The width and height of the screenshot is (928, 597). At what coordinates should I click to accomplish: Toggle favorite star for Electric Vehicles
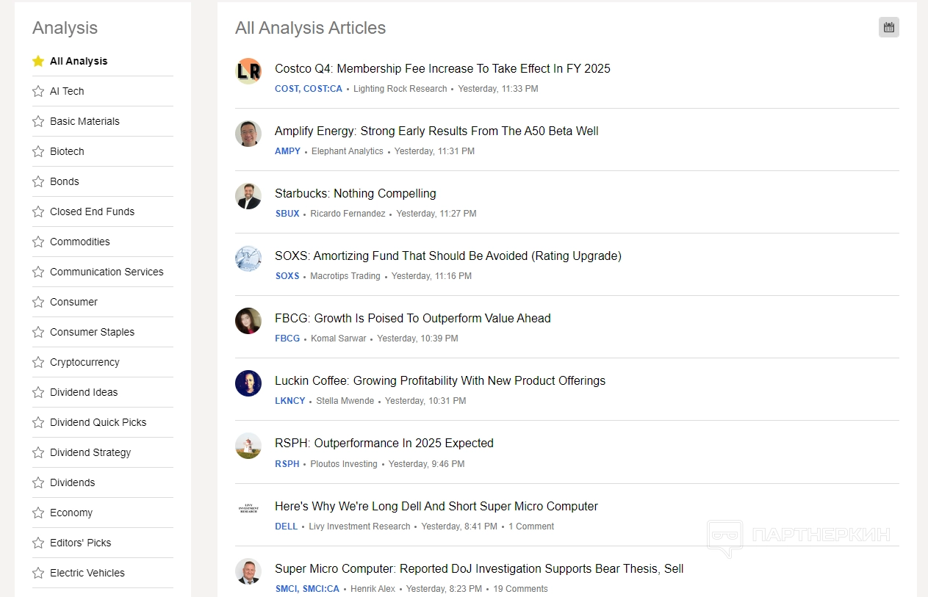click(x=38, y=573)
